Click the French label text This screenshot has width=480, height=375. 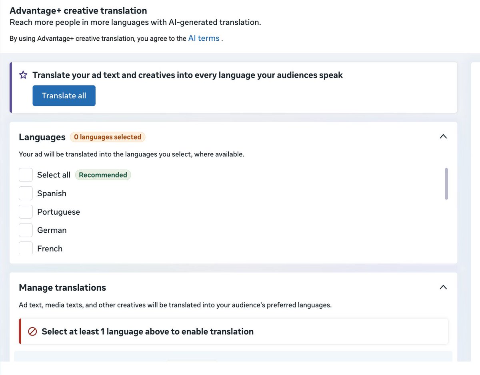(50, 249)
